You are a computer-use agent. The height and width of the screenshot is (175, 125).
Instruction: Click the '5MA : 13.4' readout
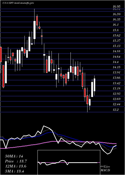[x=14, y=171]
